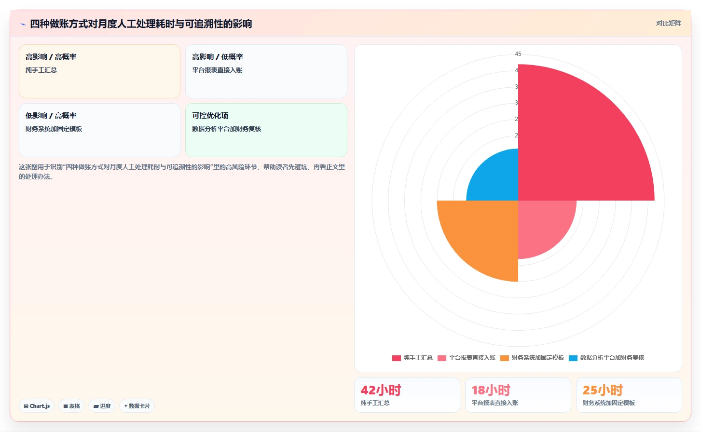Screen dimensions: 701x432
Task: Click 平台报表直接入账 text in matrix card
Action: pos(217,70)
